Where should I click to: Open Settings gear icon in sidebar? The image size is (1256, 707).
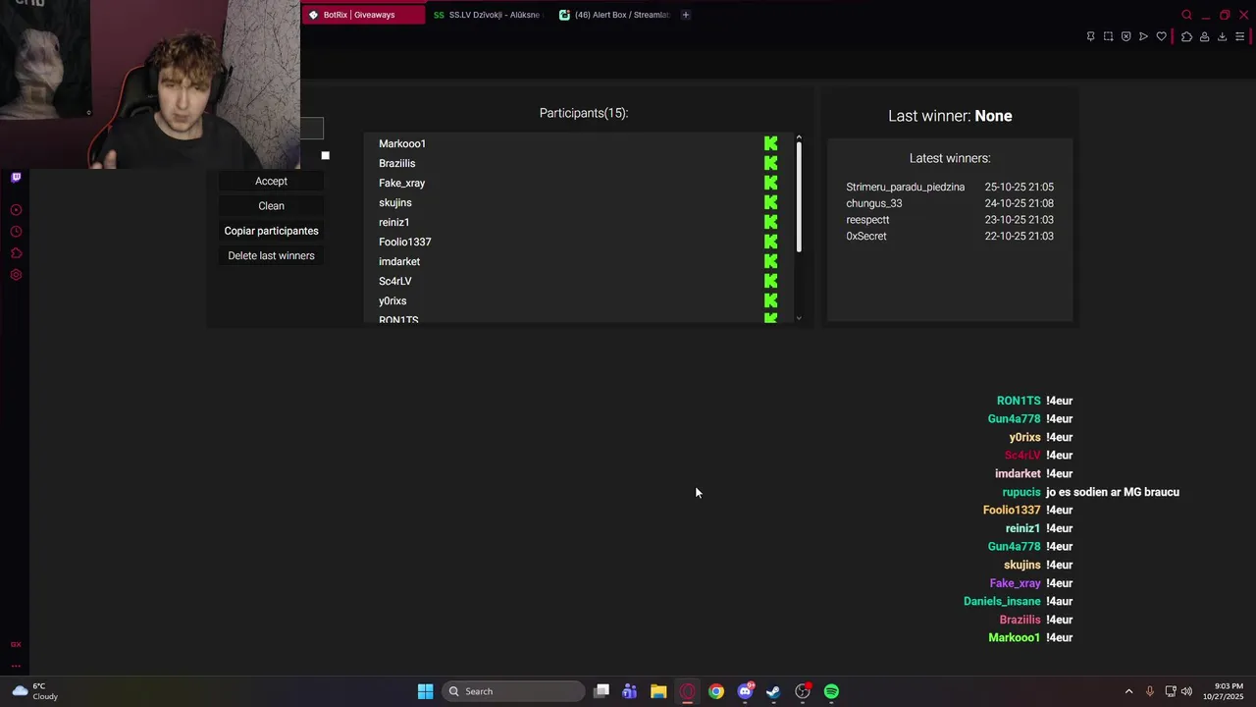[x=16, y=275]
